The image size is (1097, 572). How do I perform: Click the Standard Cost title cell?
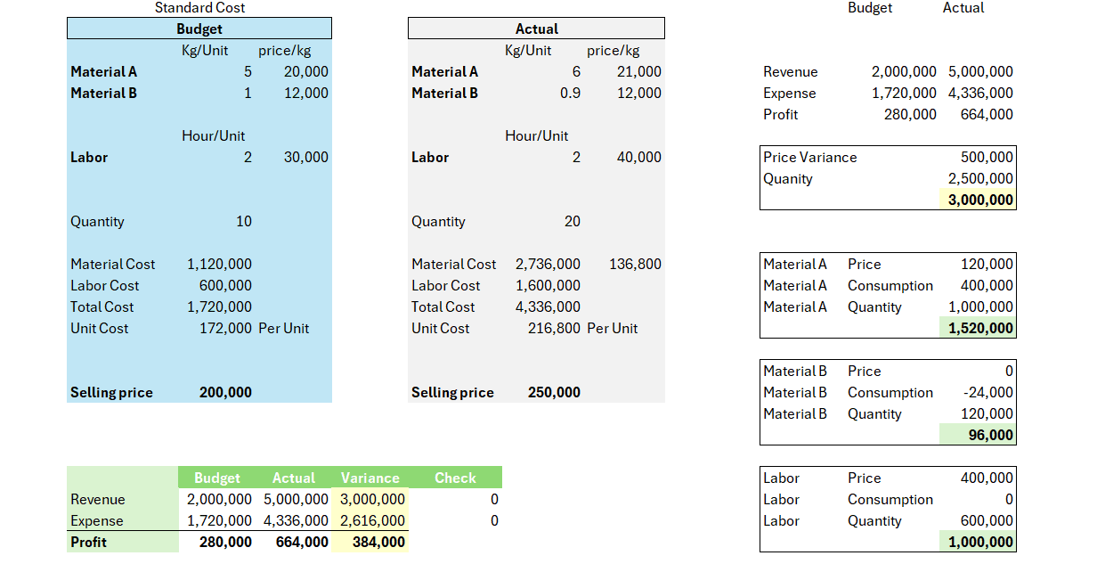(199, 8)
